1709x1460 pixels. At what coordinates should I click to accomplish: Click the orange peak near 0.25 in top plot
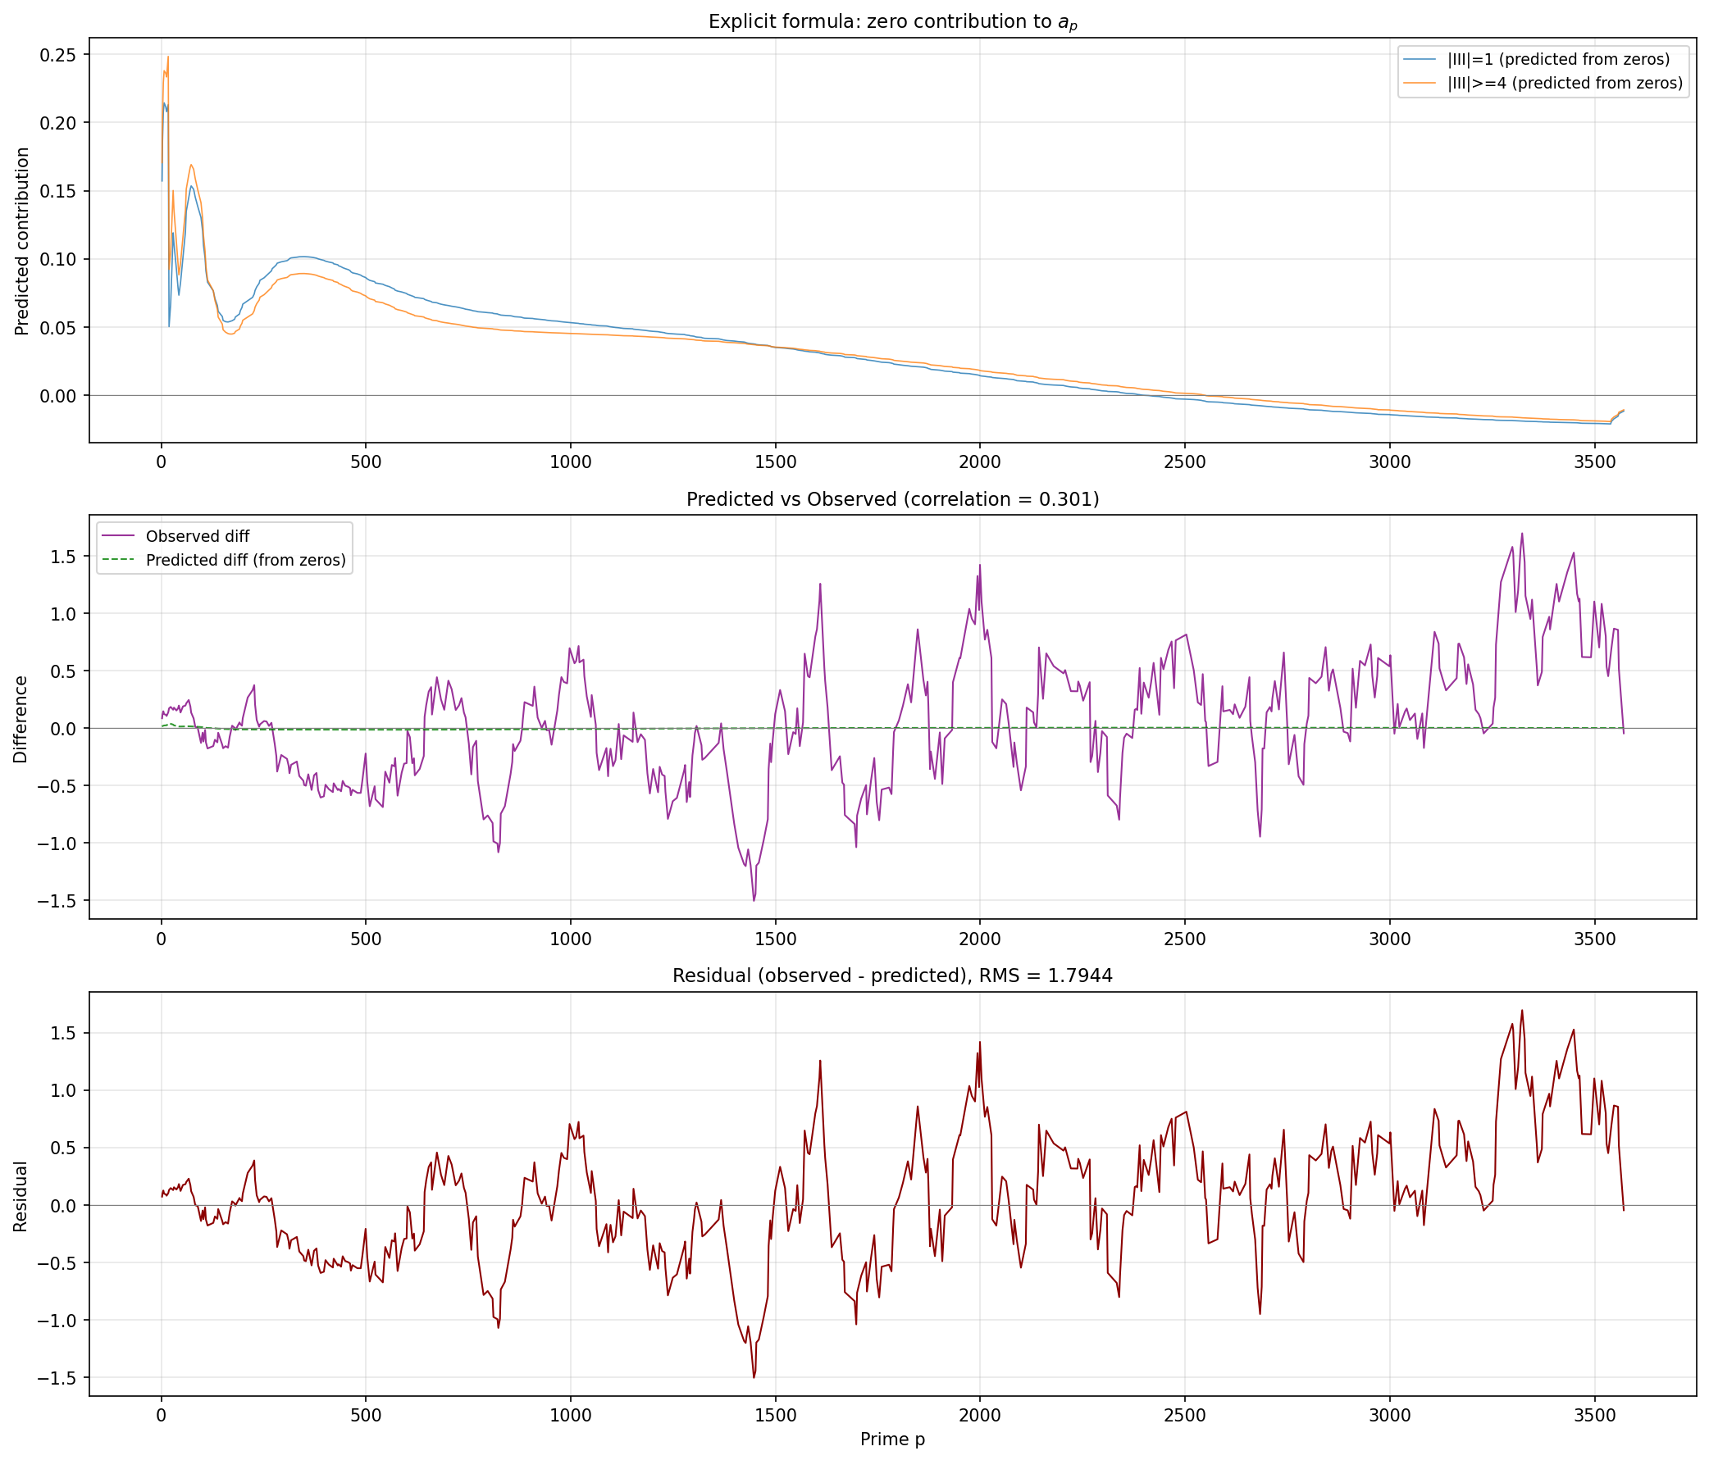[168, 57]
